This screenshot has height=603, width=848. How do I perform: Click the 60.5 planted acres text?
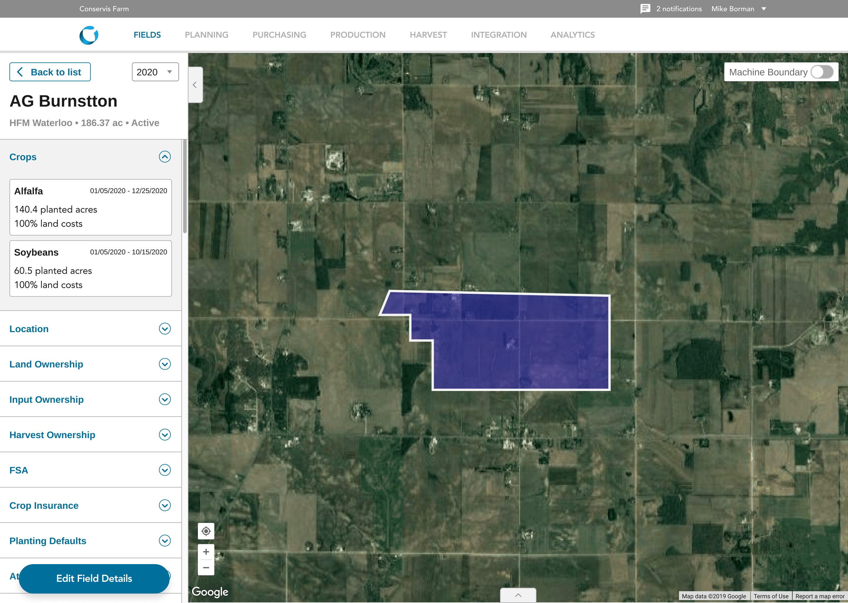53,271
